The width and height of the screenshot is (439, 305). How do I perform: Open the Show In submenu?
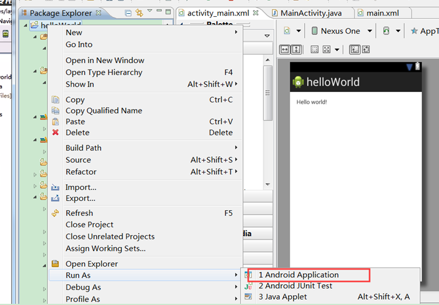[145, 84]
